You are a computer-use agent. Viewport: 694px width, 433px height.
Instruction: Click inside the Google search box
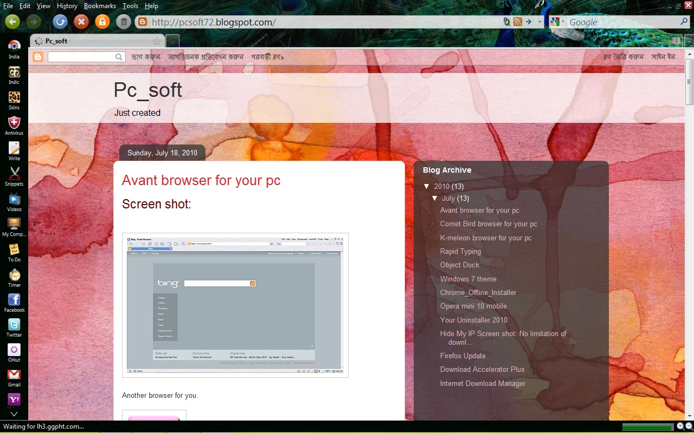tap(624, 22)
